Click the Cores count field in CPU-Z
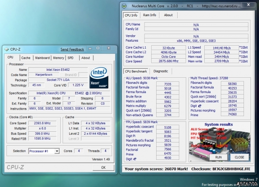This screenshot has width=259, height=187. [79, 151]
